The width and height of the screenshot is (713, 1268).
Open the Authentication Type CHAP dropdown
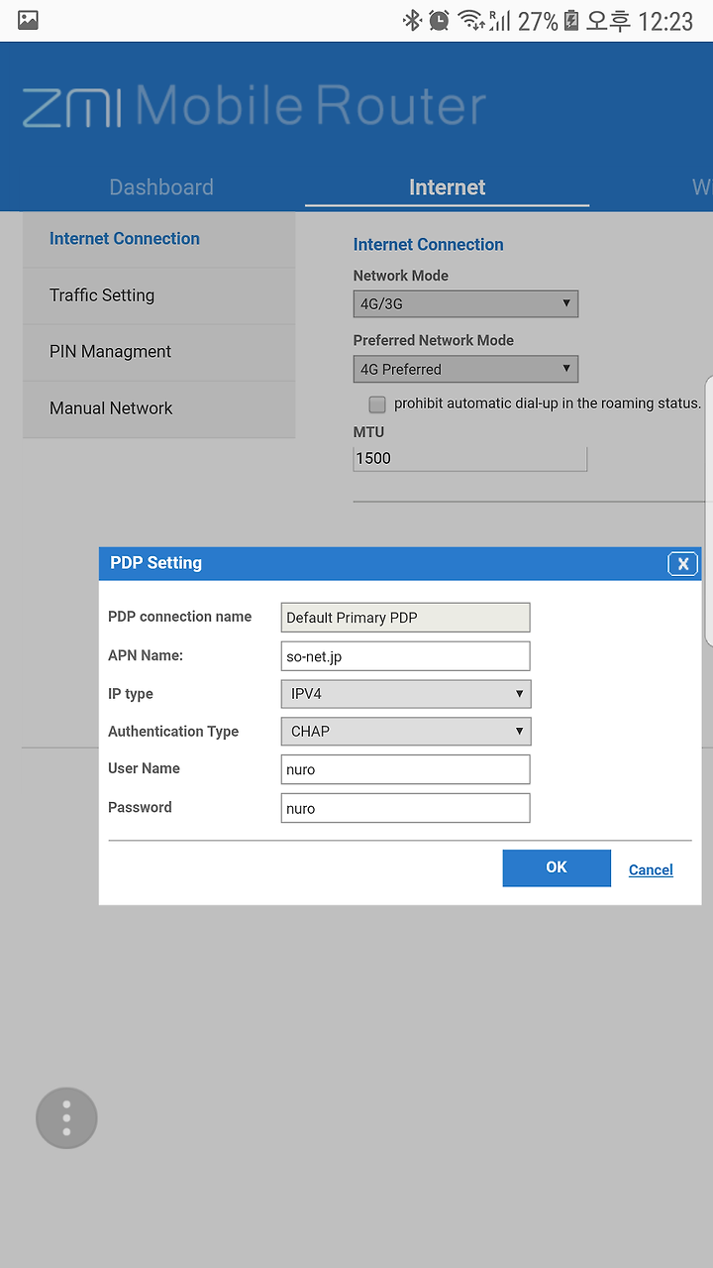406,732
